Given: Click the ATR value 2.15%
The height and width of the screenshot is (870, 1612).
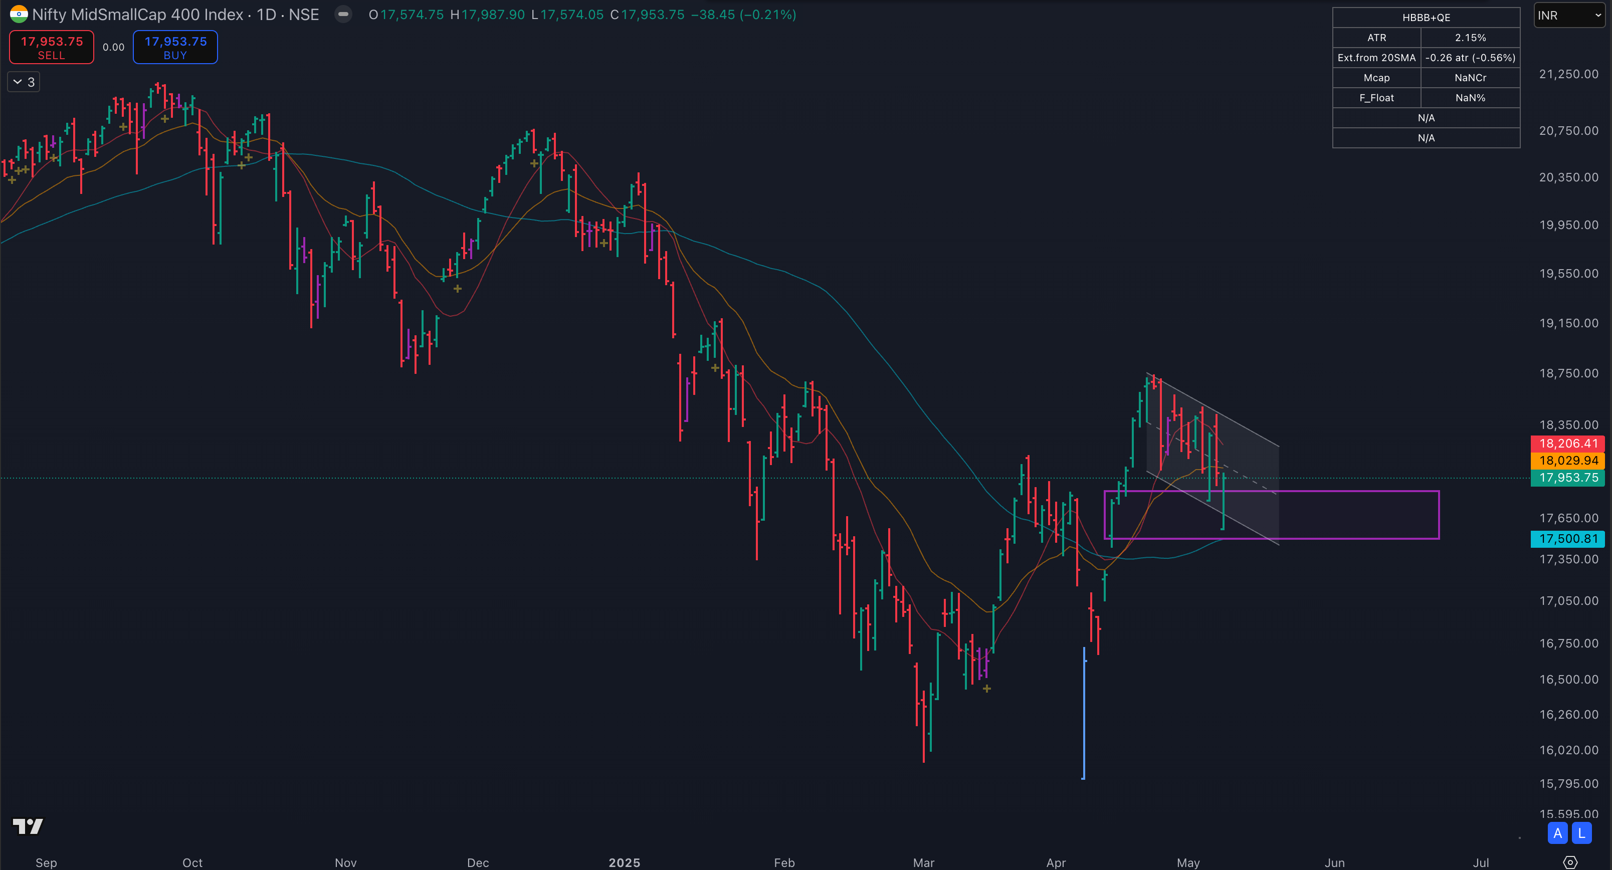Looking at the screenshot, I should pos(1470,38).
